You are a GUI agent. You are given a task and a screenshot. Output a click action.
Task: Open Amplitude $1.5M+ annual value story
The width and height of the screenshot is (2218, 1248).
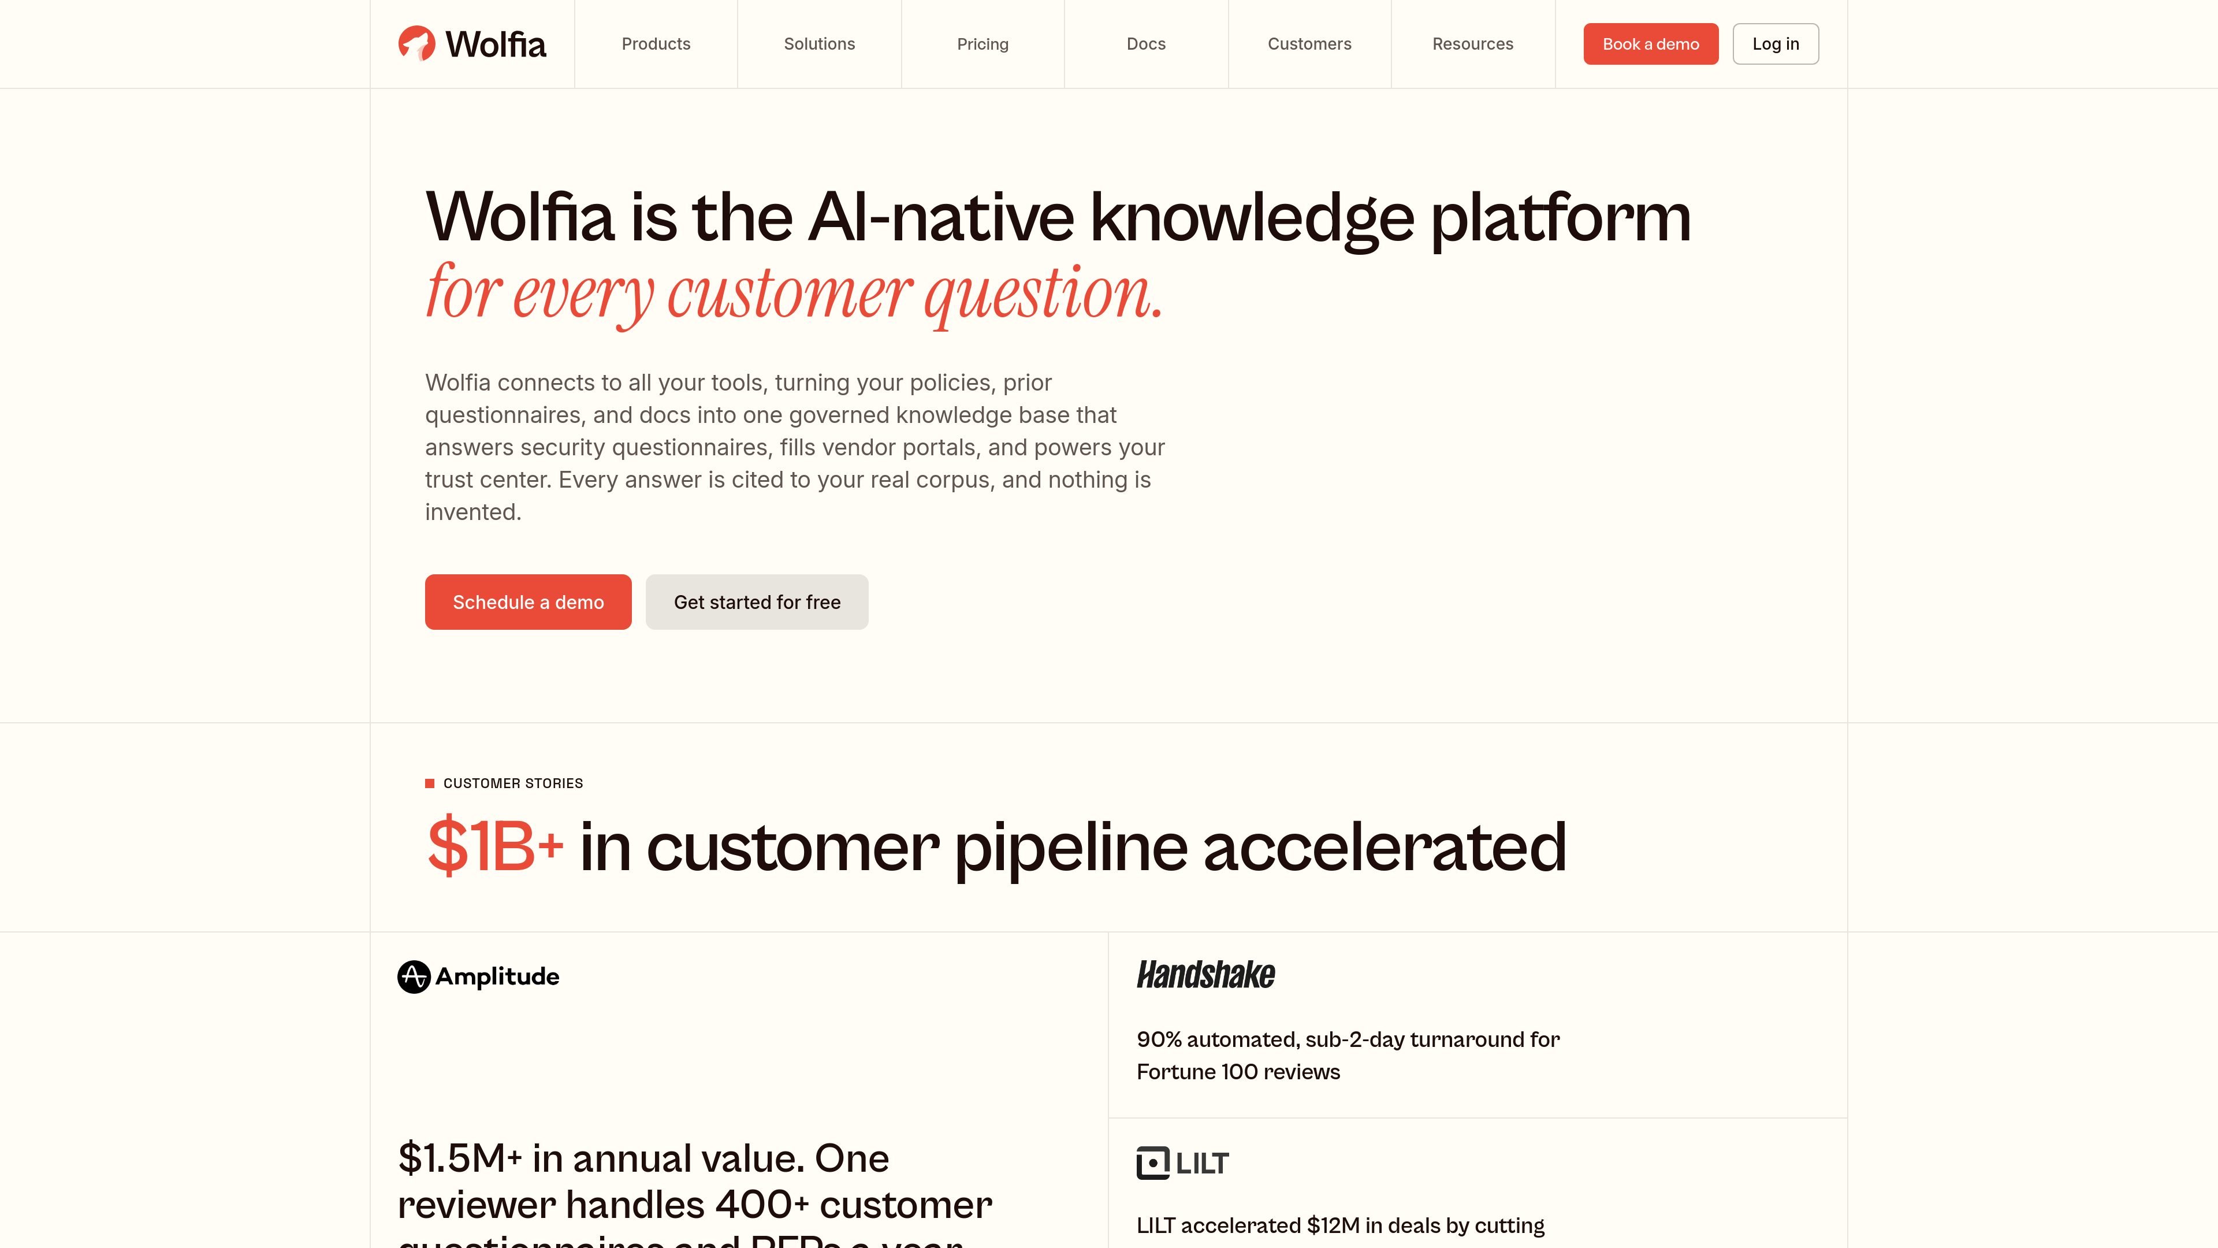[739, 1090]
